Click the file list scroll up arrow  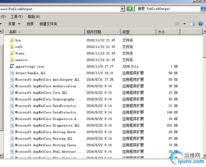click(204, 31)
